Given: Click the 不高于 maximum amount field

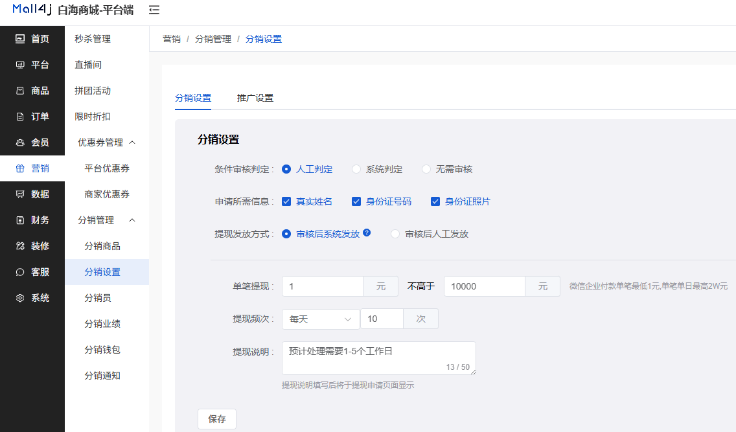Looking at the screenshot, I should (x=485, y=286).
